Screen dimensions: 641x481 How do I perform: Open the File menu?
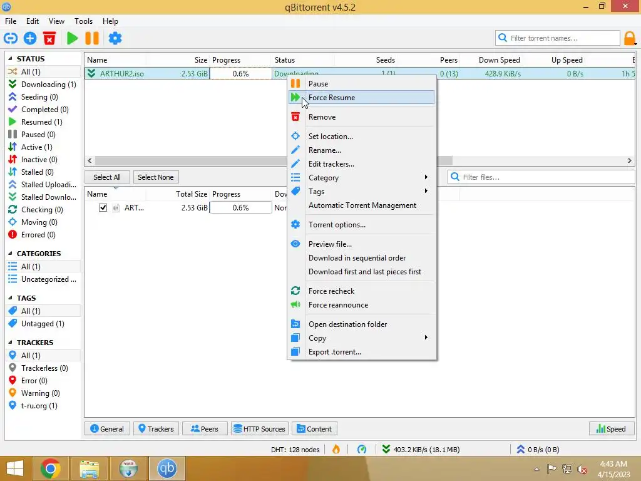[11, 21]
